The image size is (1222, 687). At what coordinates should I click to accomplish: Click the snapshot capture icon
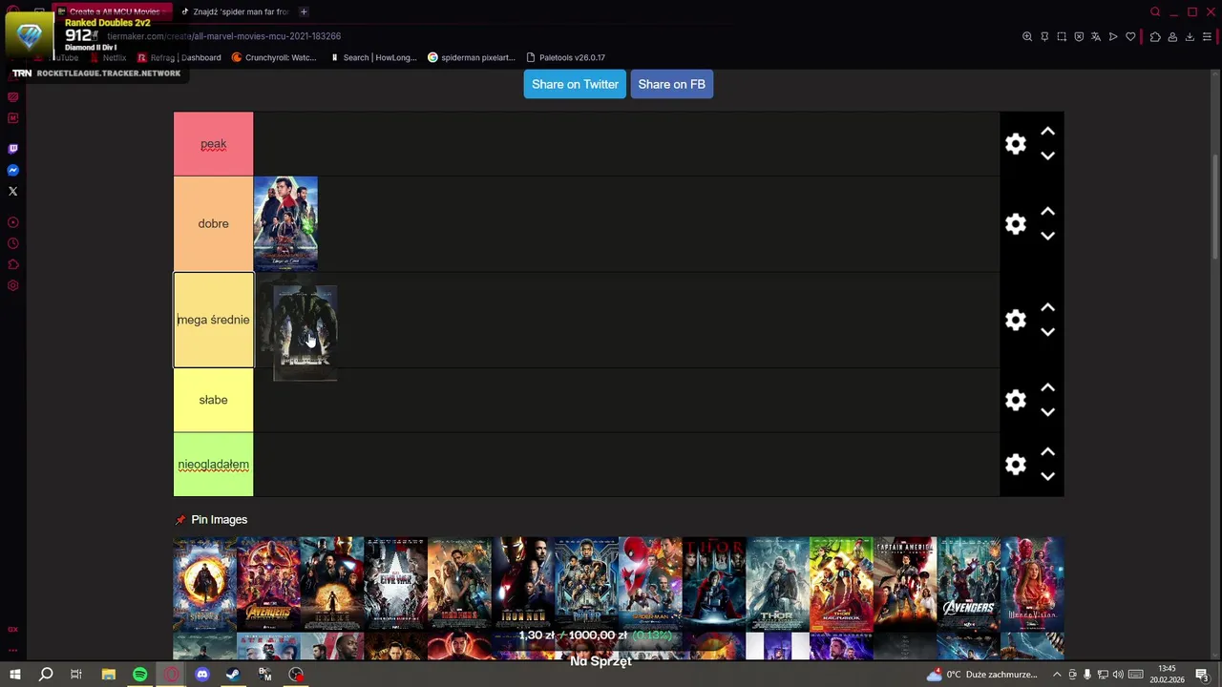click(x=1062, y=37)
